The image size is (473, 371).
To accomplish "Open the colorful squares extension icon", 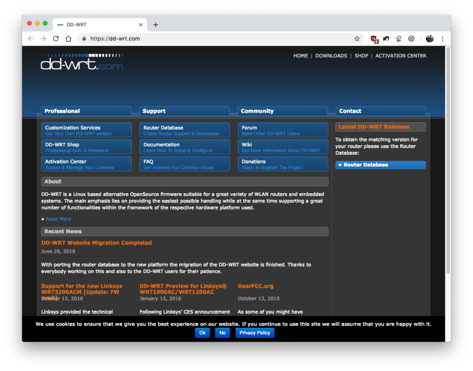I will point(399,39).
